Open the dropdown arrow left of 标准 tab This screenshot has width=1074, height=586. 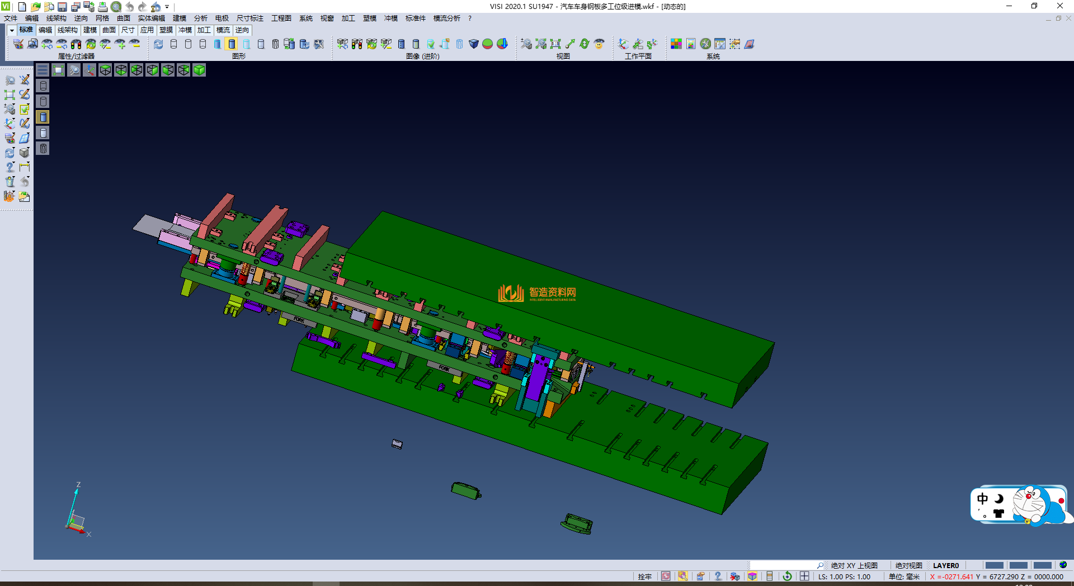[12, 30]
